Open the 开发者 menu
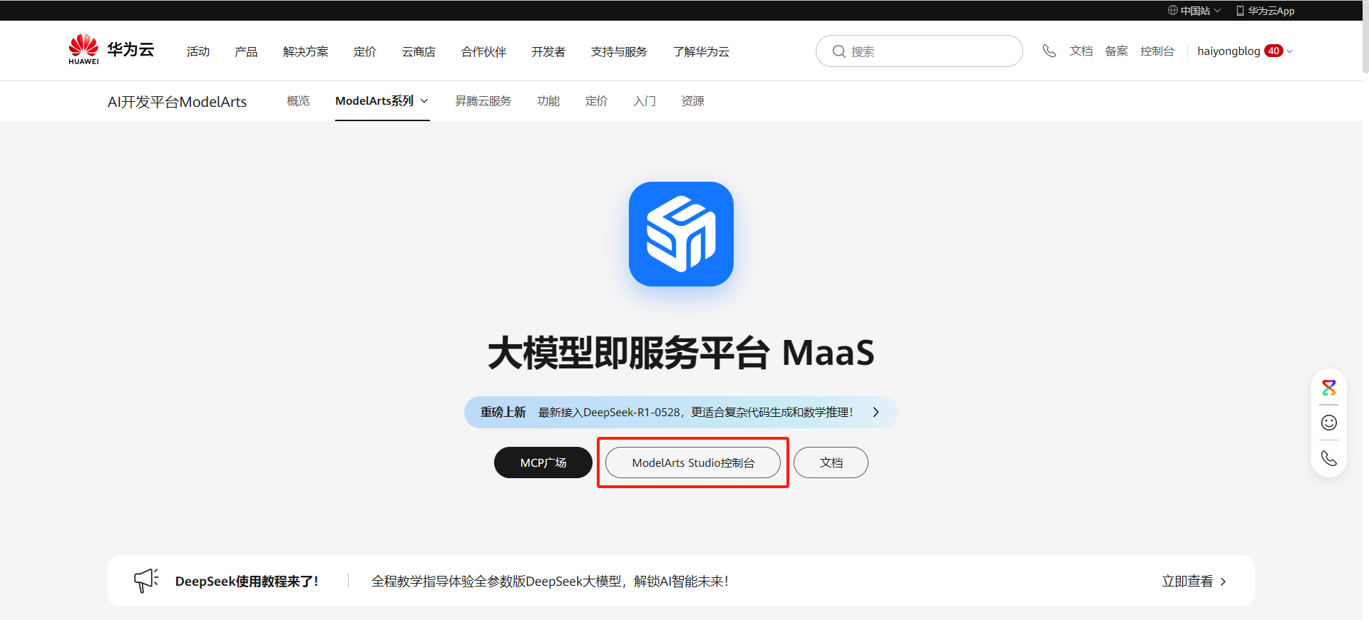 [x=548, y=51]
